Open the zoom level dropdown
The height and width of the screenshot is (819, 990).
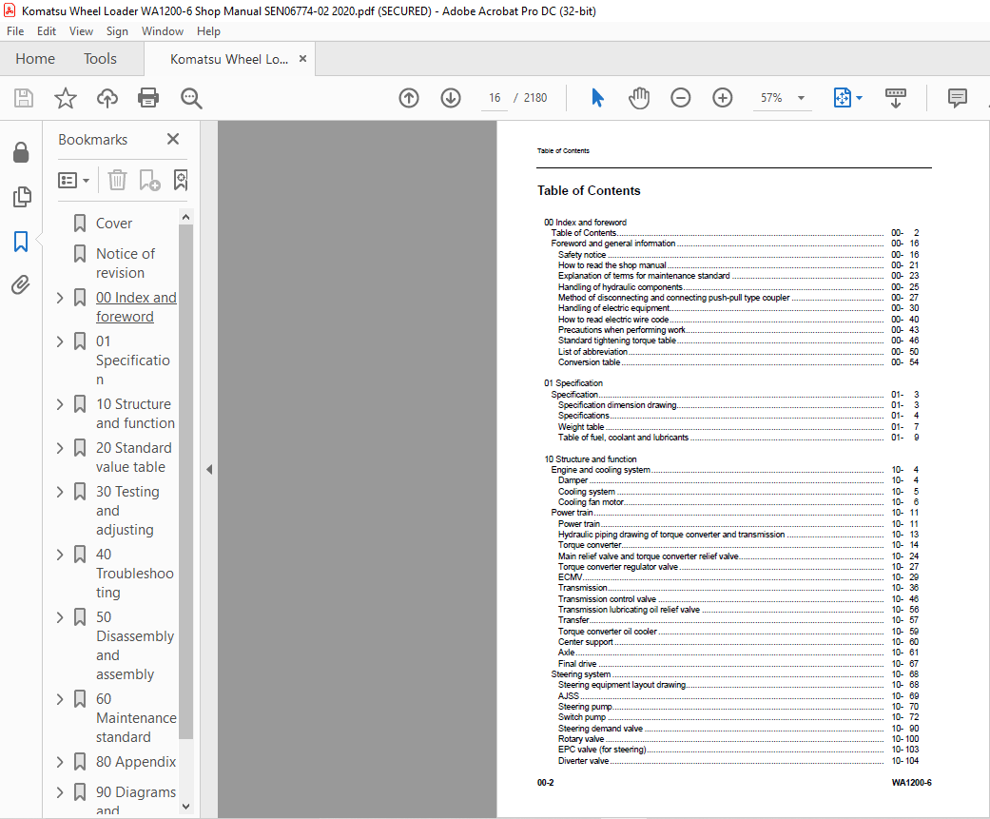coord(801,98)
